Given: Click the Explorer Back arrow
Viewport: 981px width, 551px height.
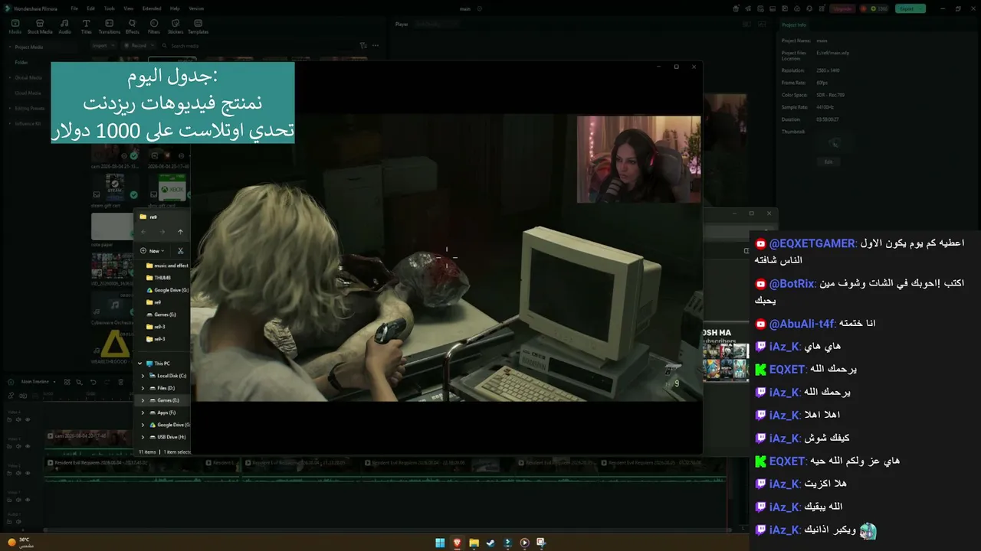Looking at the screenshot, I should [x=143, y=232].
